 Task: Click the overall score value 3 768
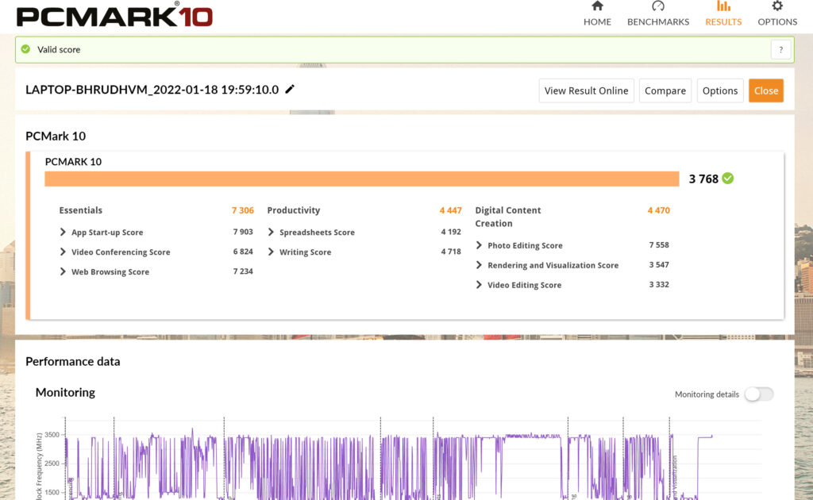[x=703, y=179]
